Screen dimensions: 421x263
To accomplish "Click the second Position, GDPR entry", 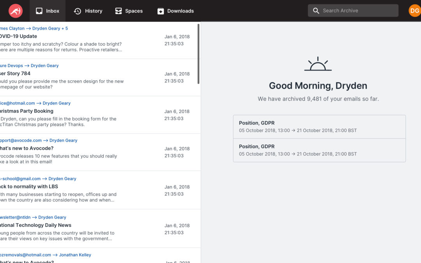I will [319, 150].
